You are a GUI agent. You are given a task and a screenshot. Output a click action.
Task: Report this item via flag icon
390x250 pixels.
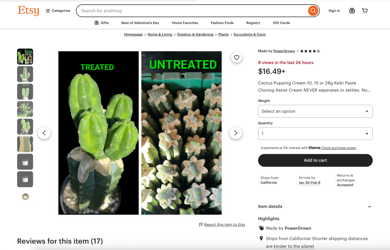click(201, 225)
